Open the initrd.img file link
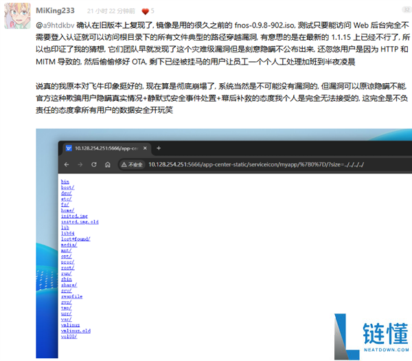This screenshot has width=412, height=361. click(x=74, y=216)
